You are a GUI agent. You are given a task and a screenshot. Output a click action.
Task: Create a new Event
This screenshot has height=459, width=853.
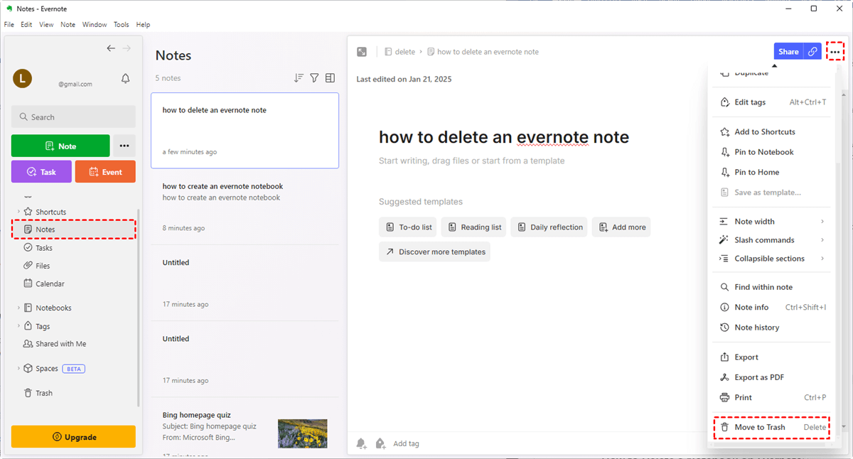click(x=105, y=172)
